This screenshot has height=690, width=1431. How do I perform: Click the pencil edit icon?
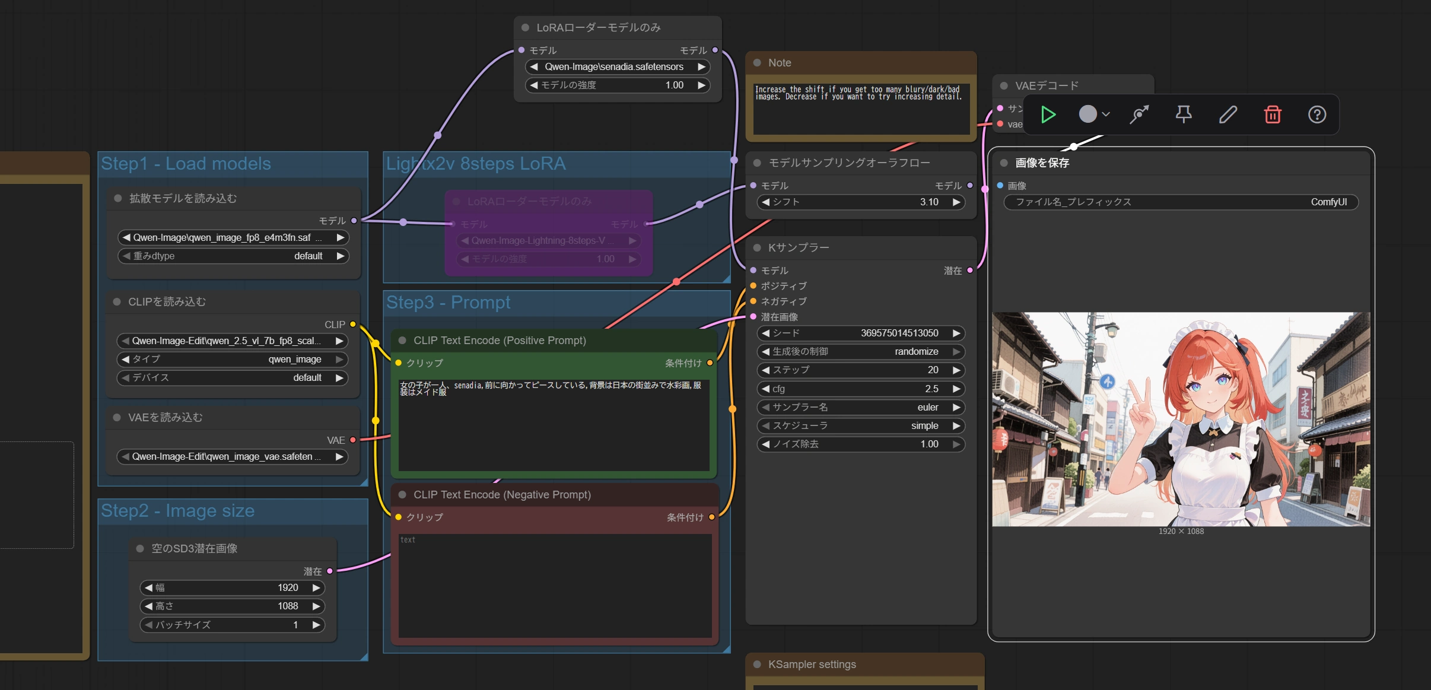click(x=1228, y=115)
